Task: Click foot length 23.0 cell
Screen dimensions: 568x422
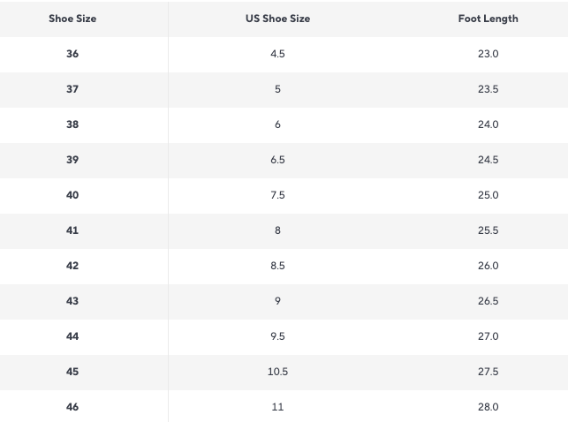Action: (488, 54)
